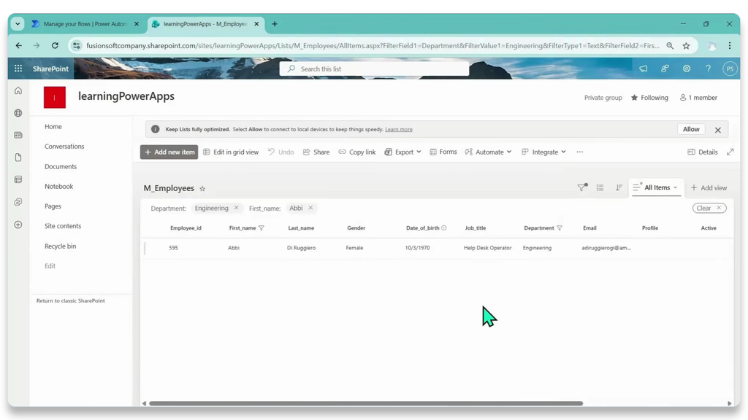Screen dimensions: 748x420
Task: Click the megaphone icon in SharePoint header
Action: [x=644, y=69]
